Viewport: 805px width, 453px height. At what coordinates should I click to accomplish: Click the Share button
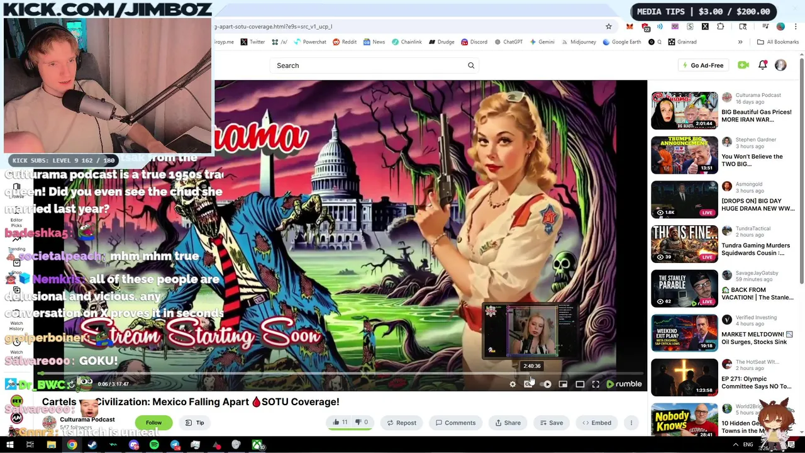point(508,423)
